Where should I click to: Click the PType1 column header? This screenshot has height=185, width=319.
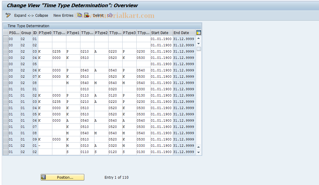pyautogui.click(x=73, y=33)
